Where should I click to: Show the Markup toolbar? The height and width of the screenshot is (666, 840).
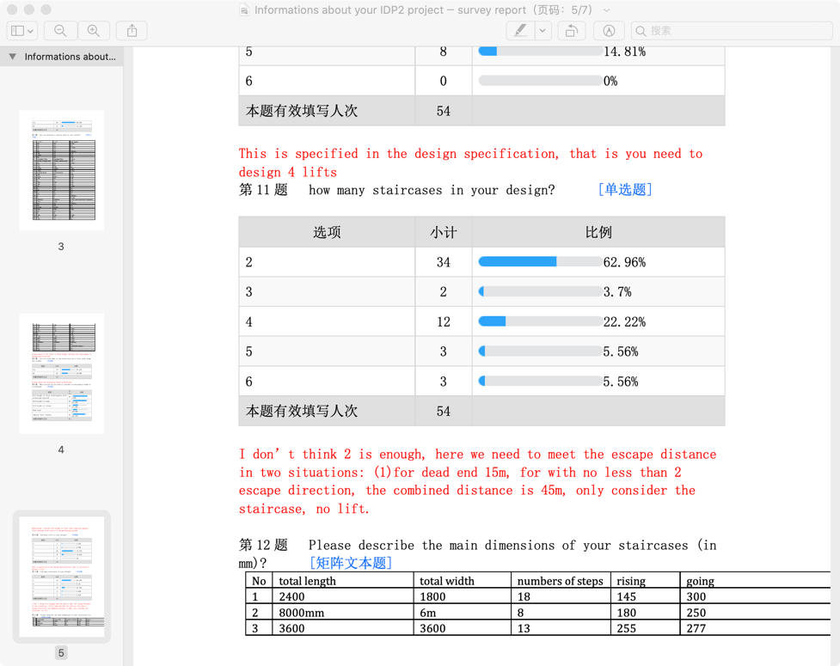(x=609, y=31)
